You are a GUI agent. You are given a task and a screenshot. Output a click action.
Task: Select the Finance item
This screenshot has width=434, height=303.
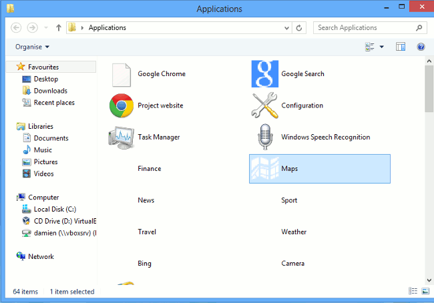coord(149,168)
